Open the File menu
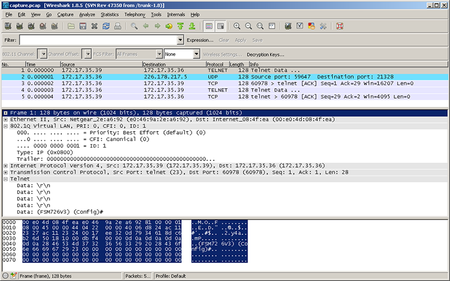 pos(8,15)
